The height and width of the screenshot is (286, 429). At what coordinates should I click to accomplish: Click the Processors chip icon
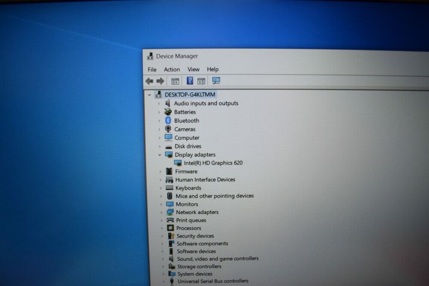tap(170, 228)
